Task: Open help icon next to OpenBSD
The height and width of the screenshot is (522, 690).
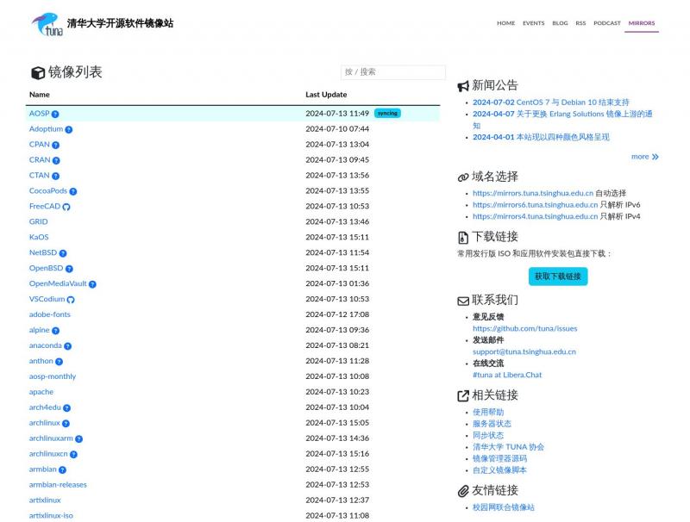Action: [69, 269]
